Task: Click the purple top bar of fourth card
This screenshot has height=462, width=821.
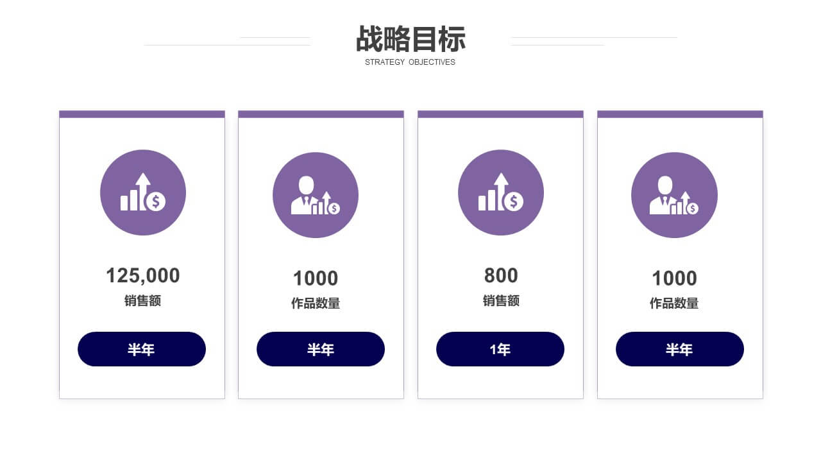Action: point(680,114)
